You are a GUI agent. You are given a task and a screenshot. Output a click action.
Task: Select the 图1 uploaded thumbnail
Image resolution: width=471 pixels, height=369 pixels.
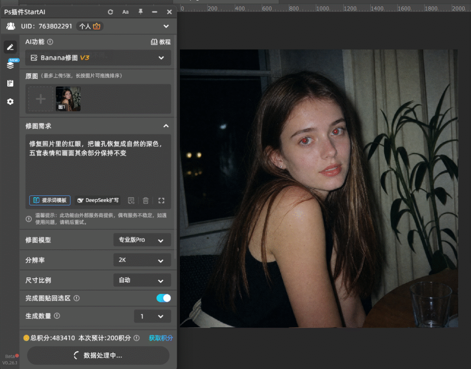68,99
